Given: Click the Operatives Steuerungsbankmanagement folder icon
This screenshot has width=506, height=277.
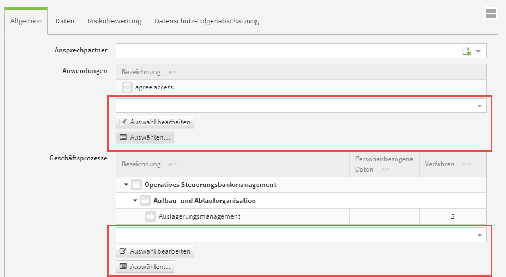Looking at the screenshot, I should tap(136, 185).
